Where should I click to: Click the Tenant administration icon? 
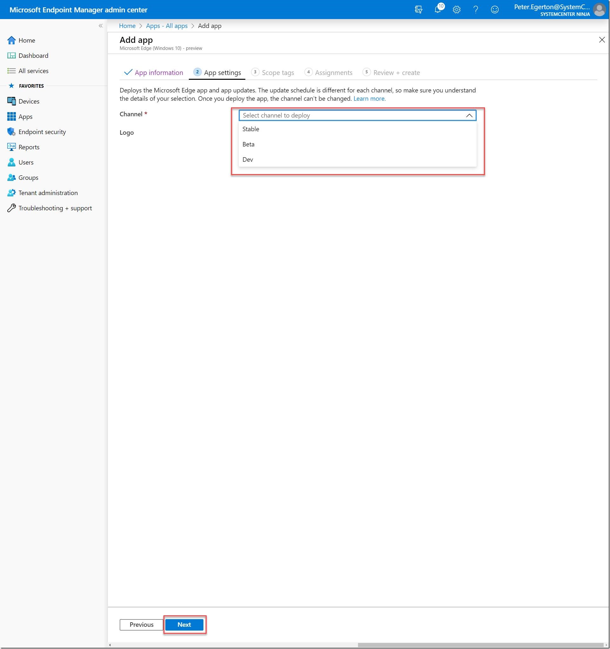pos(11,193)
